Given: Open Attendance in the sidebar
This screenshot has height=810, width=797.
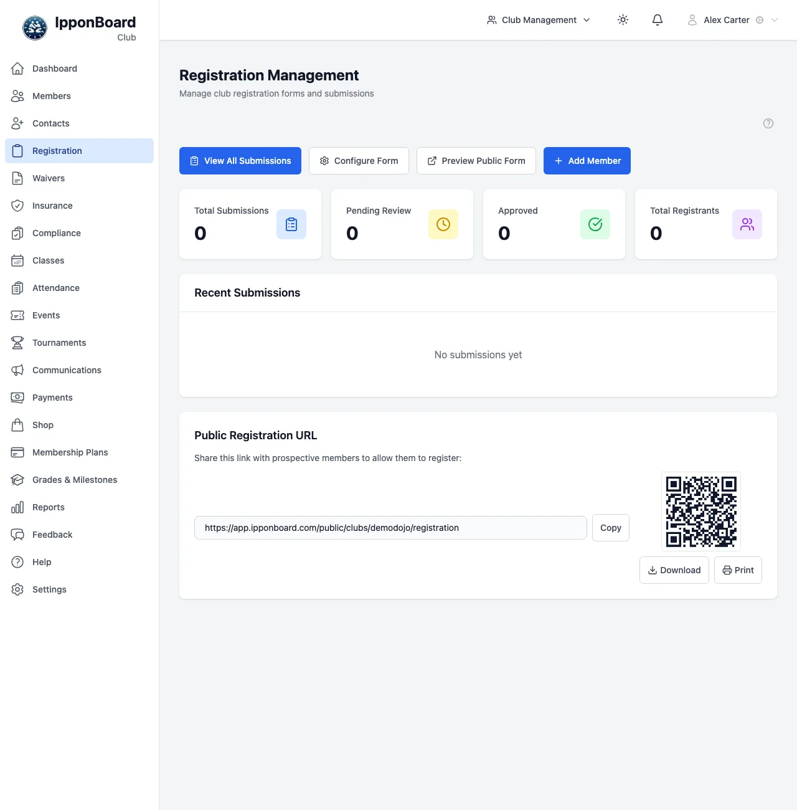Looking at the screenshot, I should (x=79, y=288).
